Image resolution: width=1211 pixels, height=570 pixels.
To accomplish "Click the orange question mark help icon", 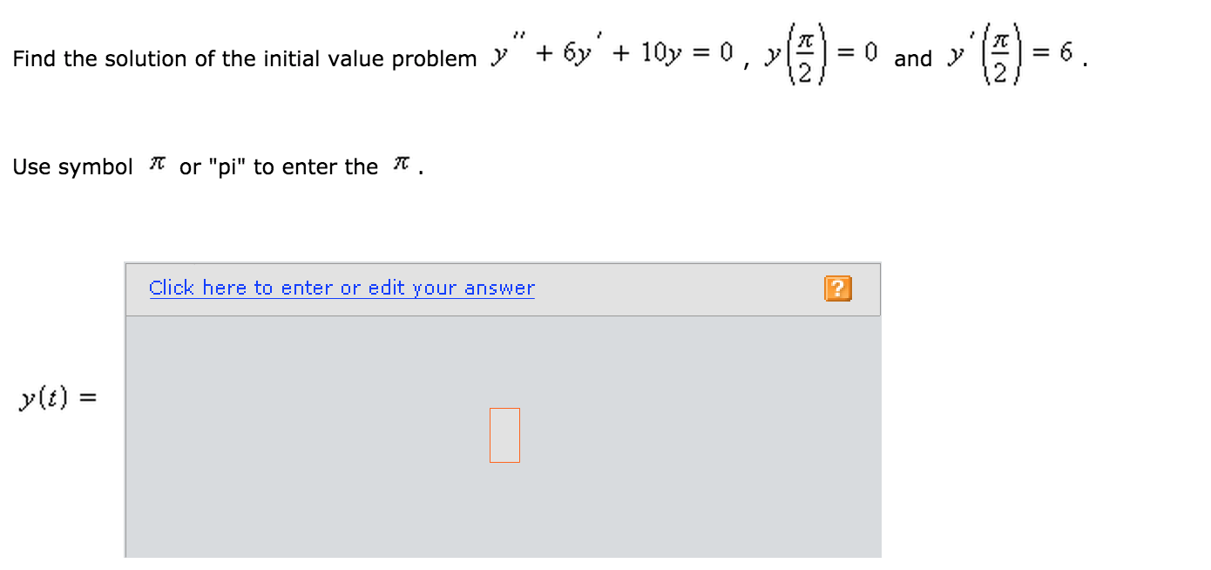I will click(837, 288).
